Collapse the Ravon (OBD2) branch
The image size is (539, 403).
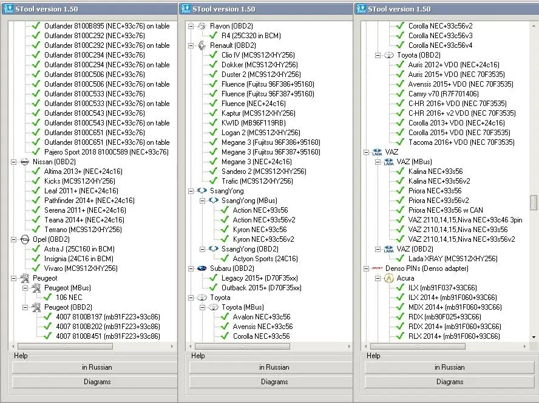click(x=191, y=26)
